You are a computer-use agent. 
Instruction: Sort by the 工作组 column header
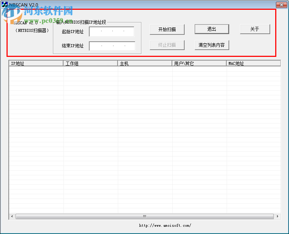[x=90, y=63]
